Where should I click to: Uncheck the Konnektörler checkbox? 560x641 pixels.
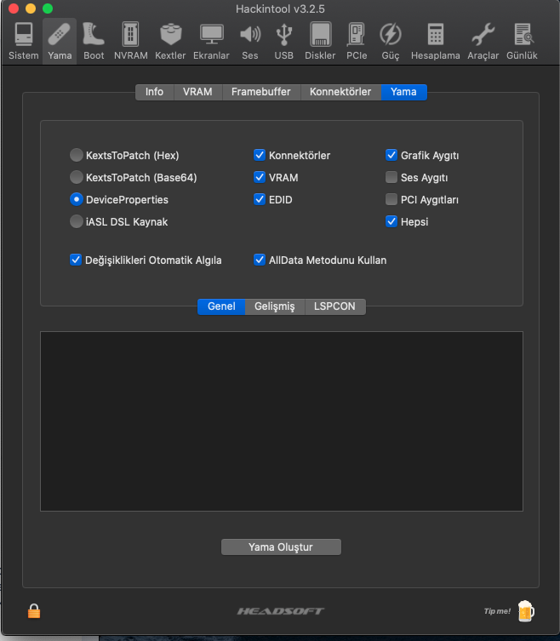260,155
